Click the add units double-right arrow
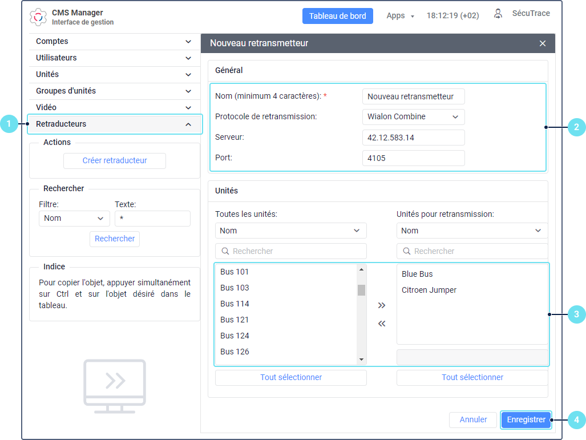 pyautogui.click(x=382, y=305)
